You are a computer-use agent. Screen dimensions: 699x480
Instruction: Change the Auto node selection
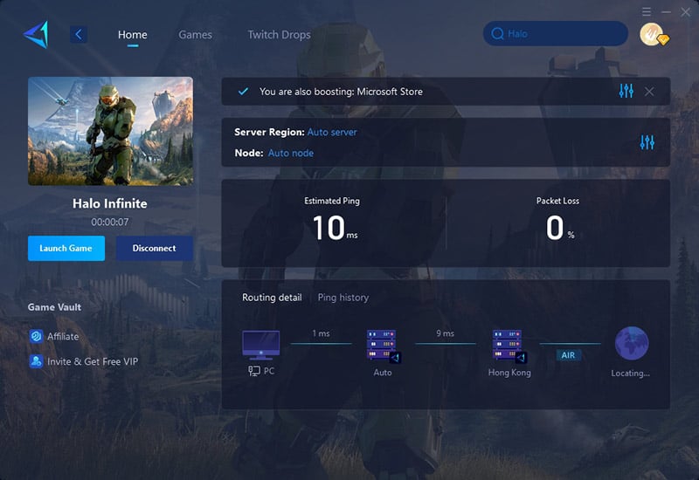[x=291, y=153]
